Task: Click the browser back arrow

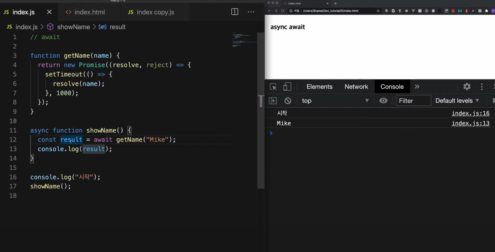Action: point(269,11)
